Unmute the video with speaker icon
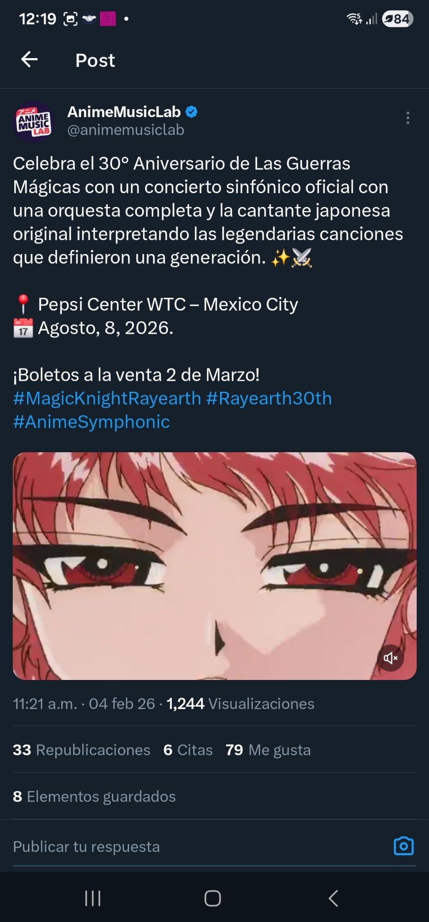The image size is (429, 922). (390, 658)
